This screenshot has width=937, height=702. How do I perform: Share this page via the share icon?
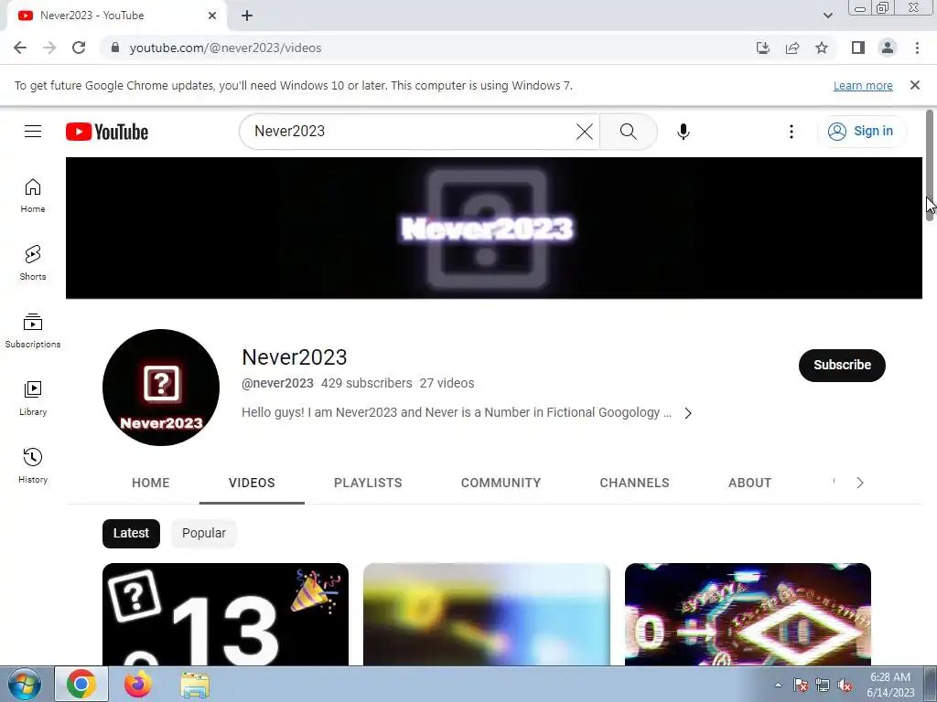point(792,48)
